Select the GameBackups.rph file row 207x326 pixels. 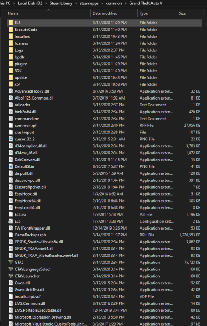coord(104,235)
